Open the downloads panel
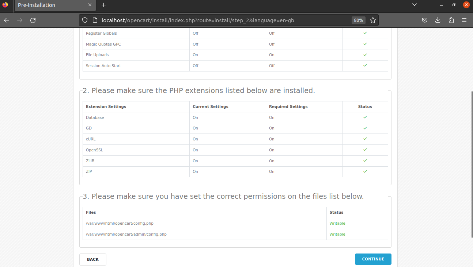Viewport: 473px width, 267px height. tap(438, 20)
